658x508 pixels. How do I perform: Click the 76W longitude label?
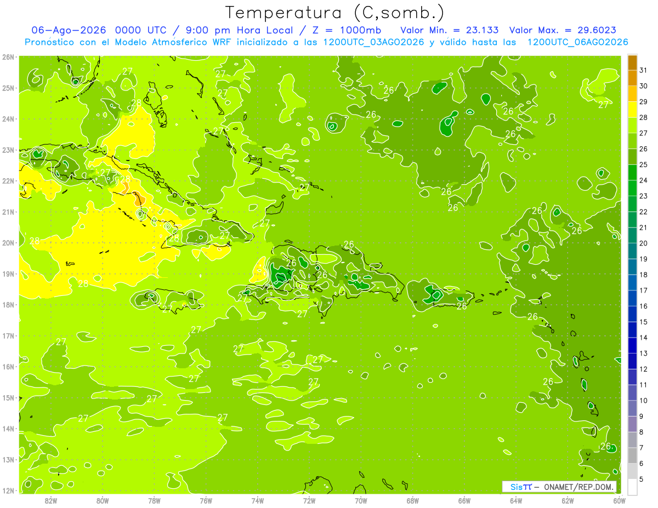tap(206, 501)
